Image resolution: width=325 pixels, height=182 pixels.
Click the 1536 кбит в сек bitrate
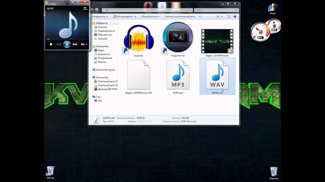click(189, 121)
